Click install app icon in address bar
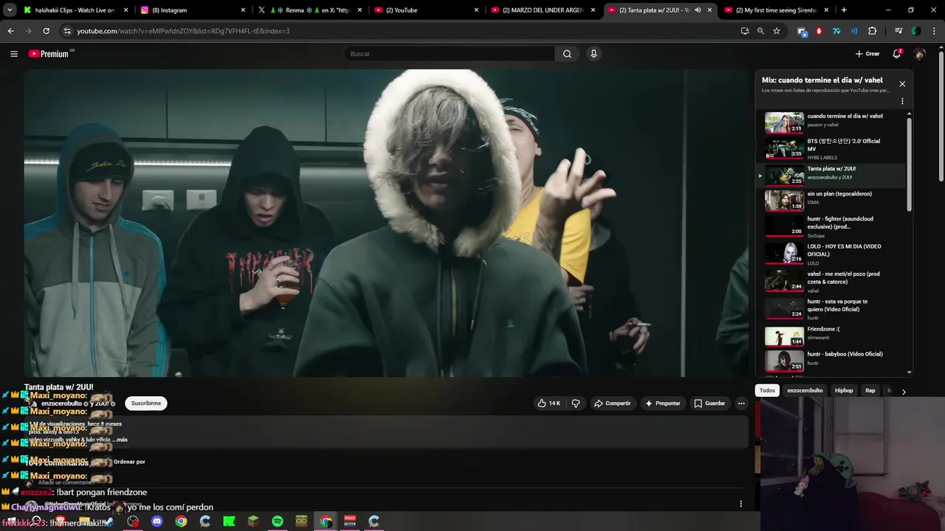Viewport: 945px width, 531px height. tap(745, 31)
